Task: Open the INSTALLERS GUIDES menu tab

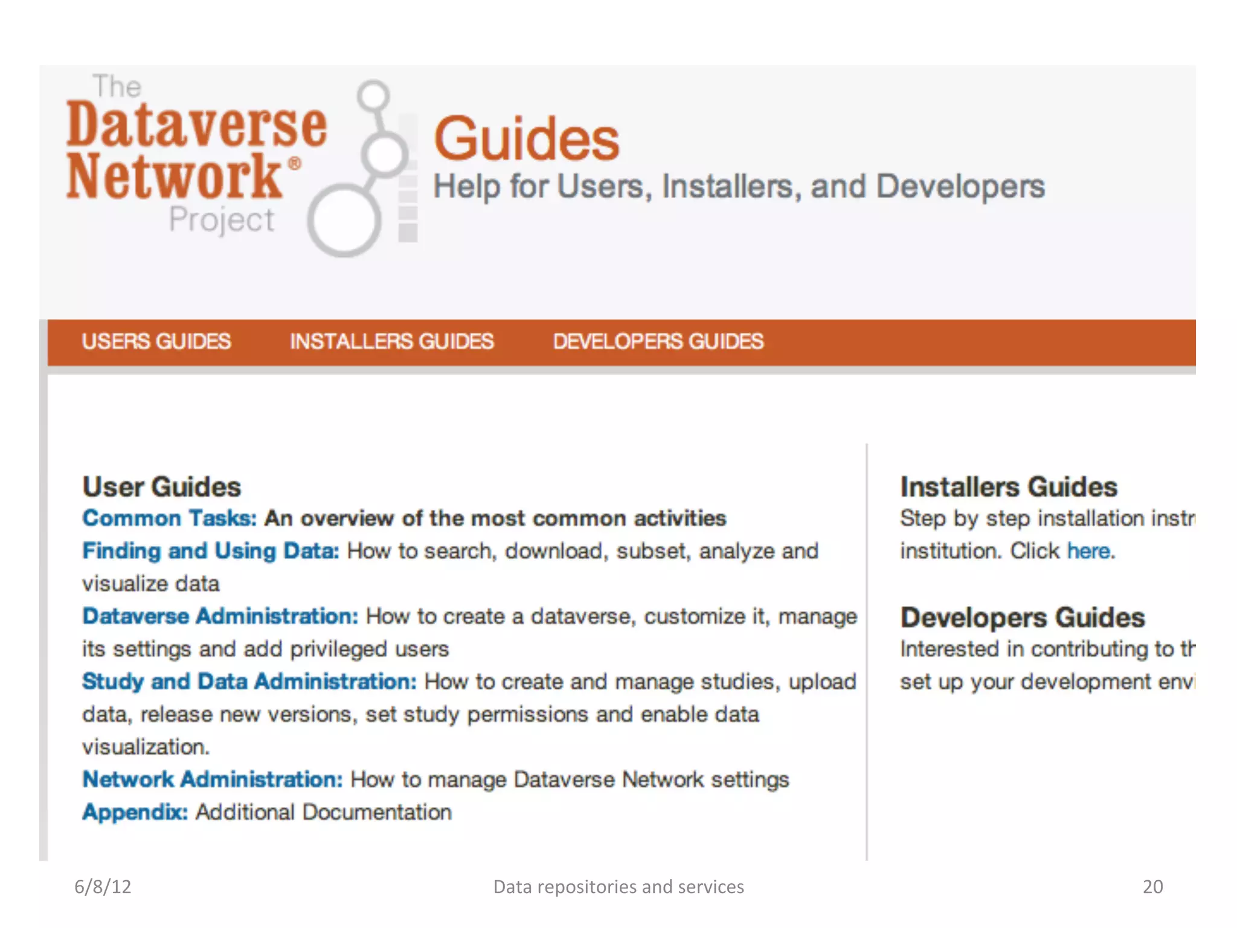Action: point(392,341)
